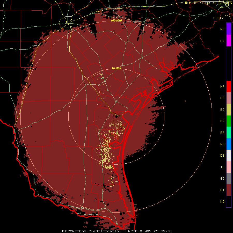Select the GC gray legend swatch

(x=229, y=178)
